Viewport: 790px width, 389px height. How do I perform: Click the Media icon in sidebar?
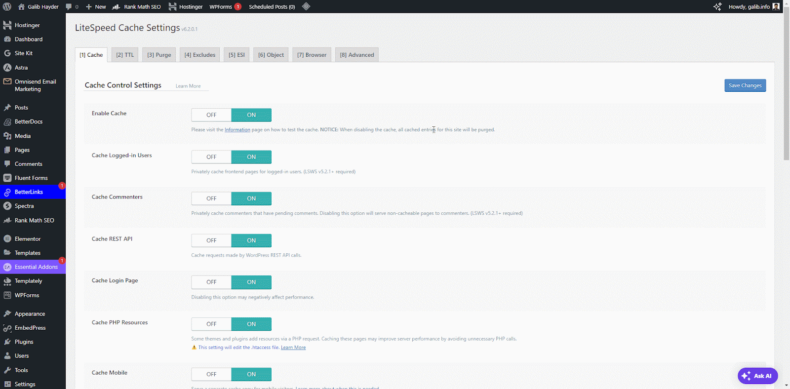click(x=7, y=136)
